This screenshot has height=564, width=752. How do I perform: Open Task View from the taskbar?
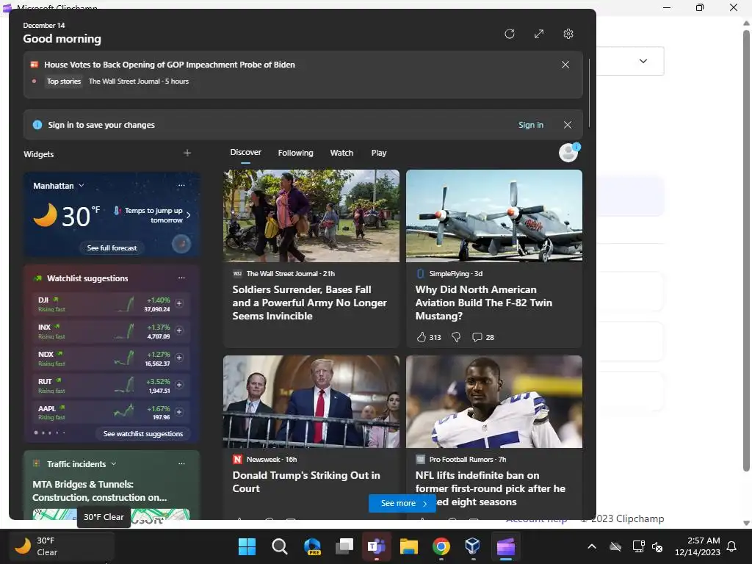[x=344, y=546]
